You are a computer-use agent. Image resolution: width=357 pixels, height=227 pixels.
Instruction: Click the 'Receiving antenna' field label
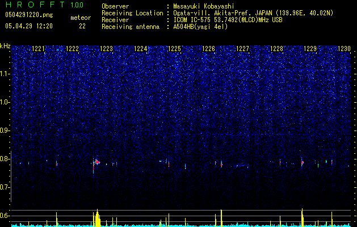point(131,27)
